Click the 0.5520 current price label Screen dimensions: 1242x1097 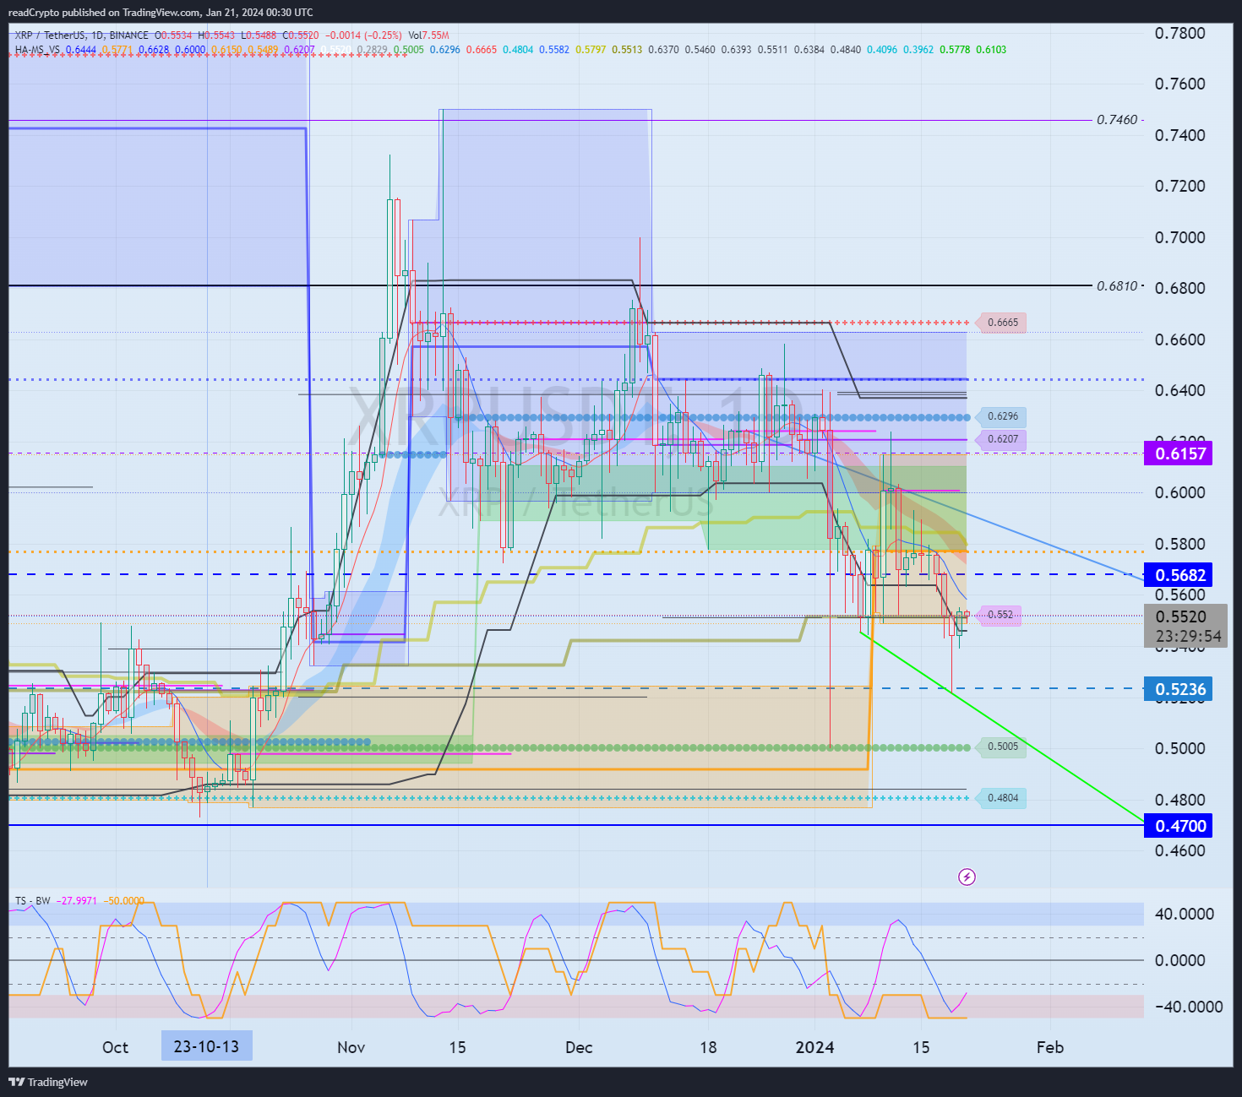pos(1180,617)
